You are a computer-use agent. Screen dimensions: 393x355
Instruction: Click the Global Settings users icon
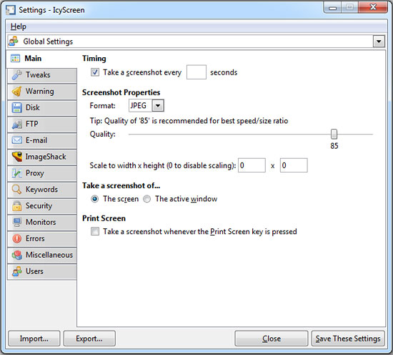(x=14, y=42)
